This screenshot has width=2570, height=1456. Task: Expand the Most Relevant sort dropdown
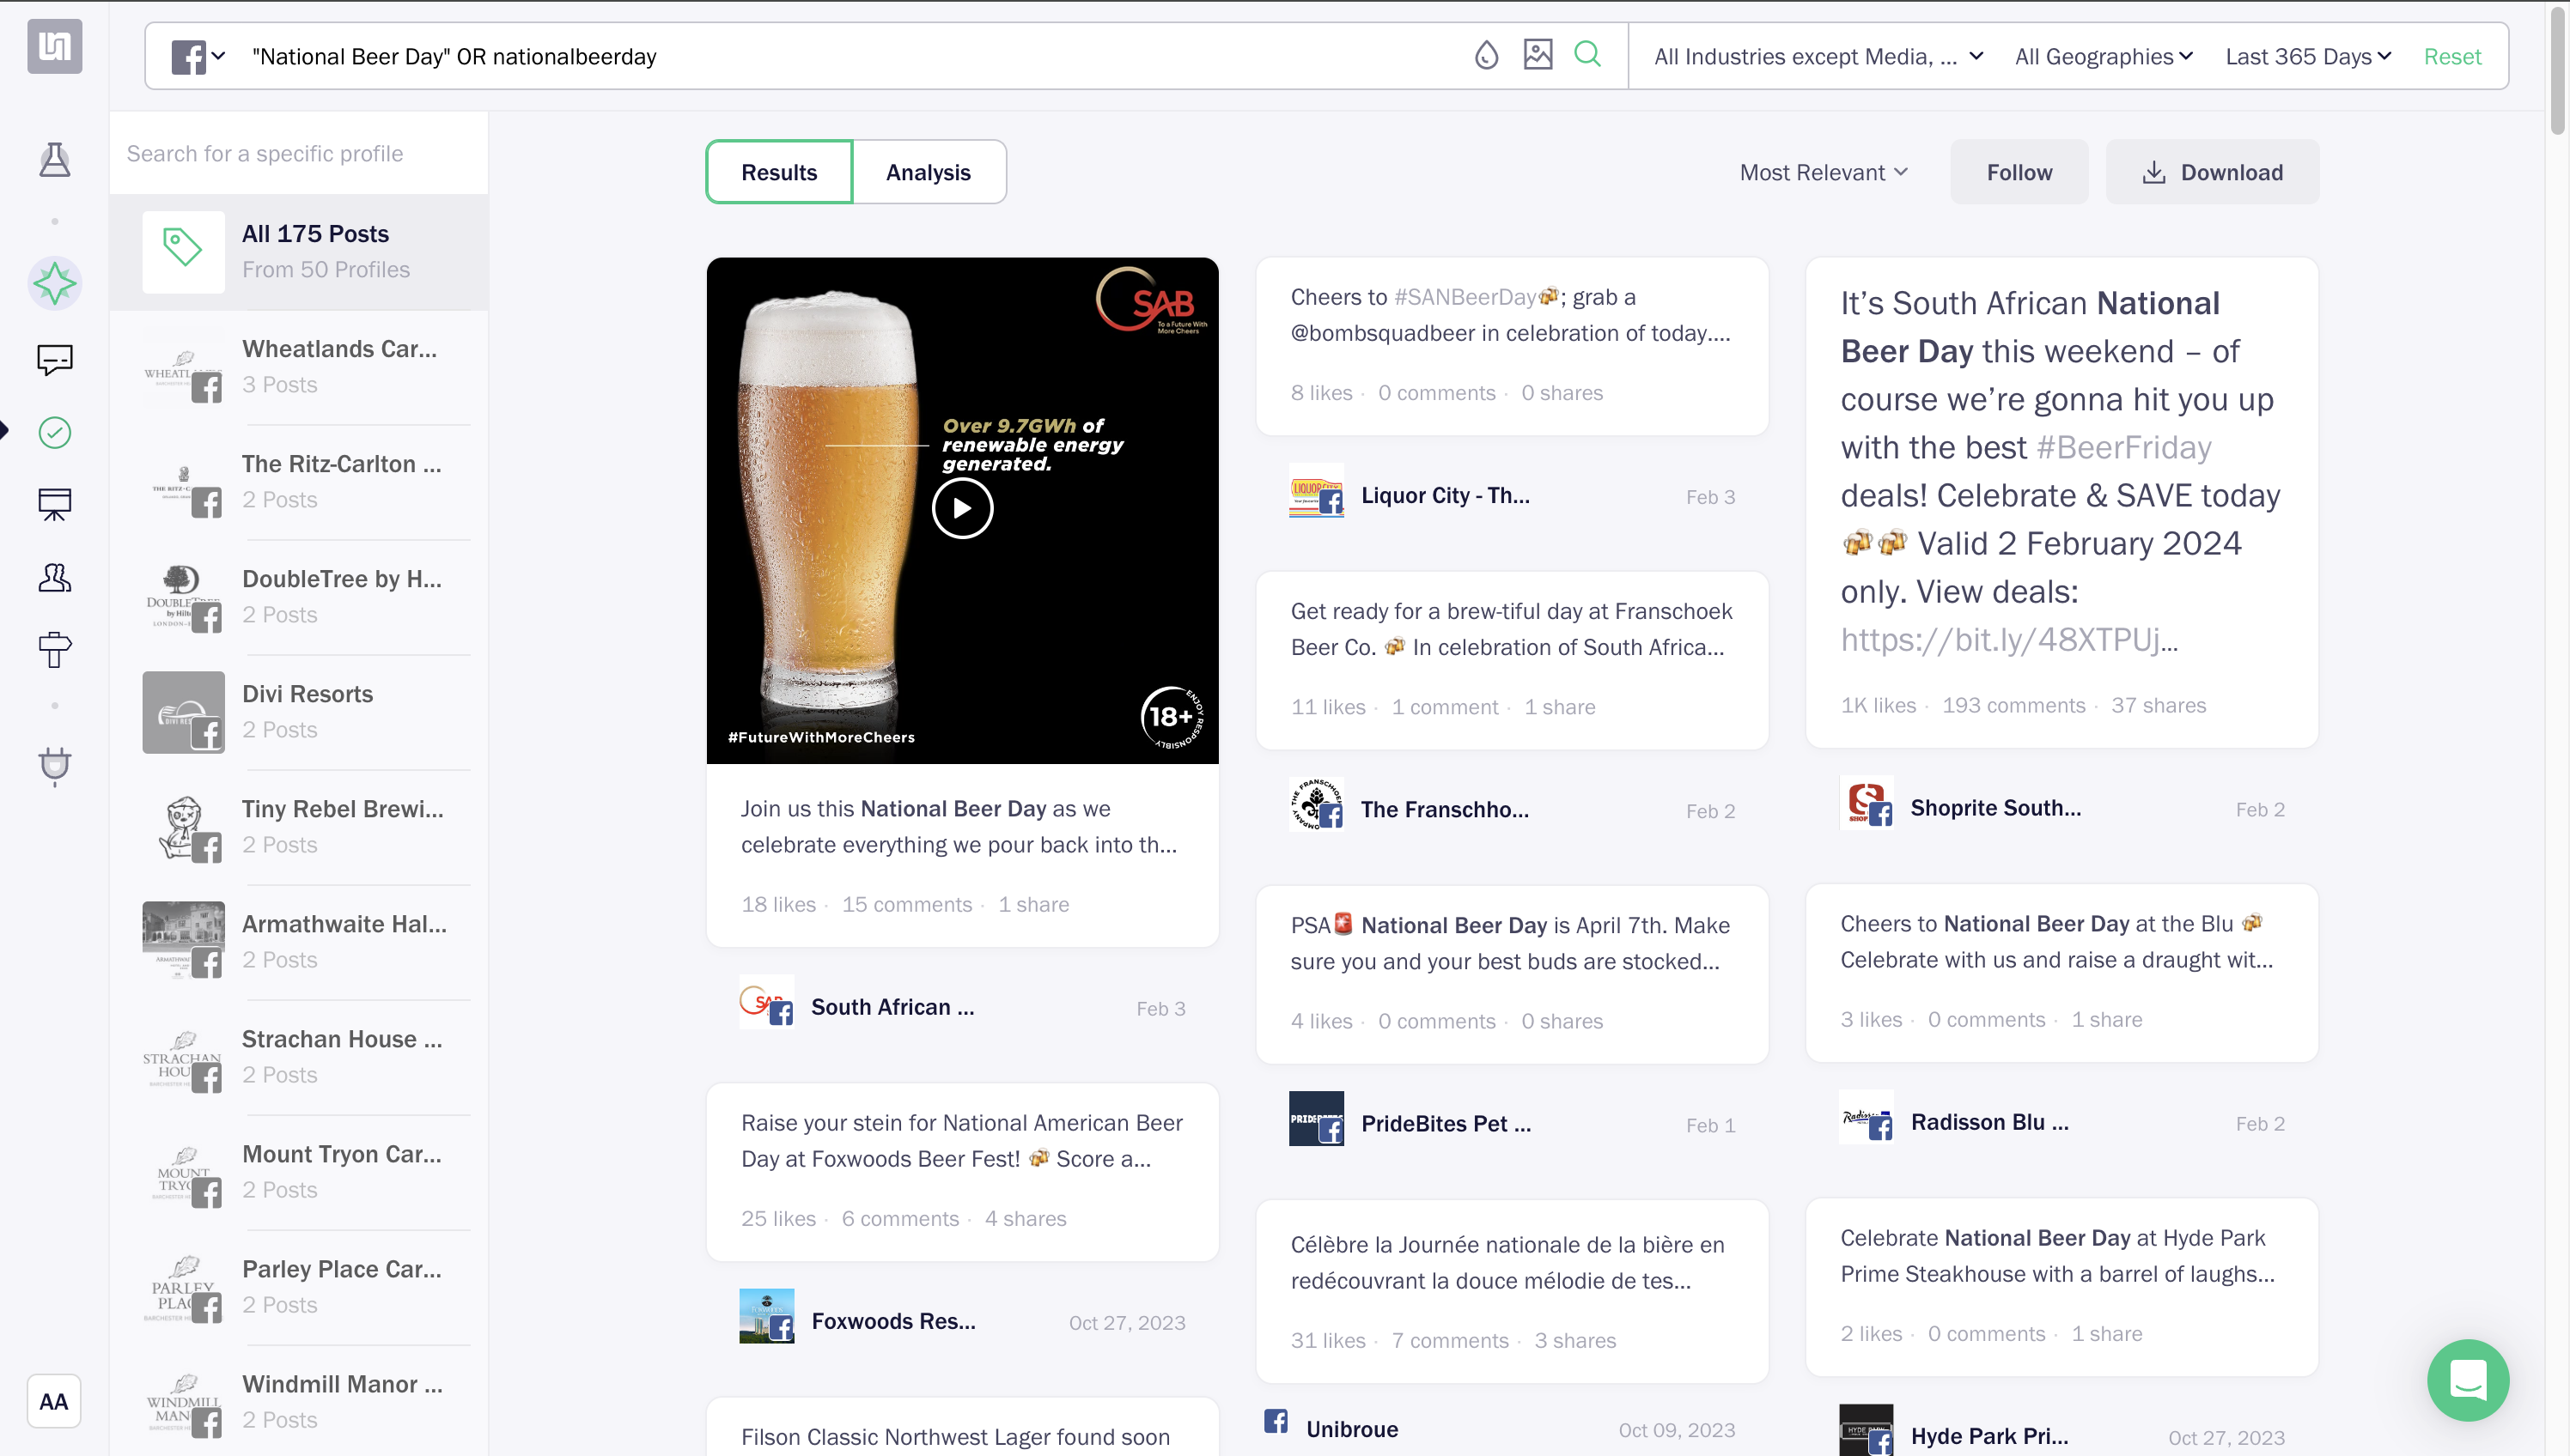(x=1825, y=171)
